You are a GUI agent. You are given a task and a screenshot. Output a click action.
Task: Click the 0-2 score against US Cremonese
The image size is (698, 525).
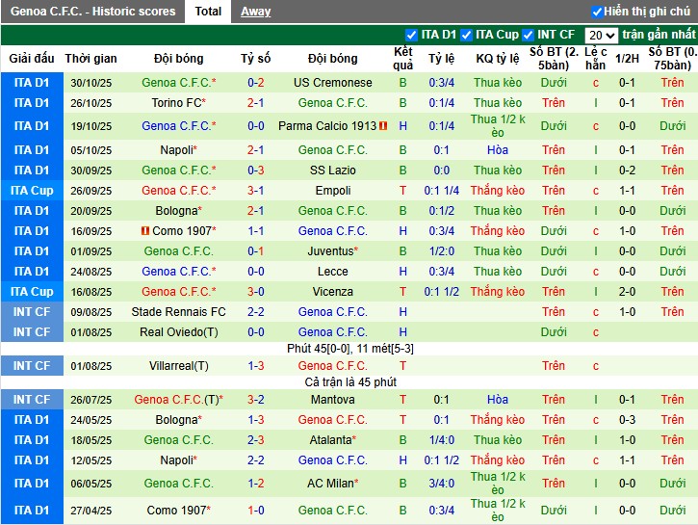coord(255,83)
